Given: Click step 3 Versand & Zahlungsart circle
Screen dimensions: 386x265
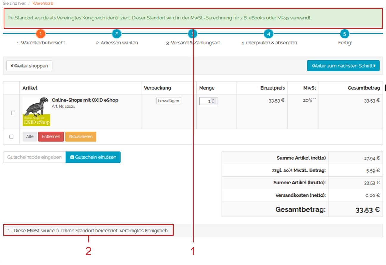Looking at the screenshot, I should [x=192, y=34].
